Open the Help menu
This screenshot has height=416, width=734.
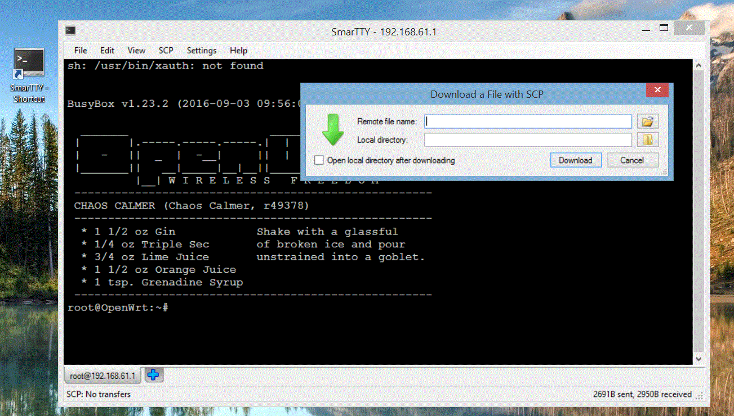[x=239, y=50]
